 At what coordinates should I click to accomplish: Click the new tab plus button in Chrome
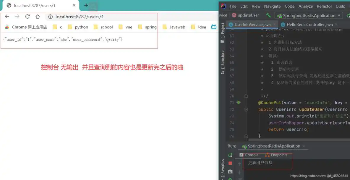(x=85, y=5)
